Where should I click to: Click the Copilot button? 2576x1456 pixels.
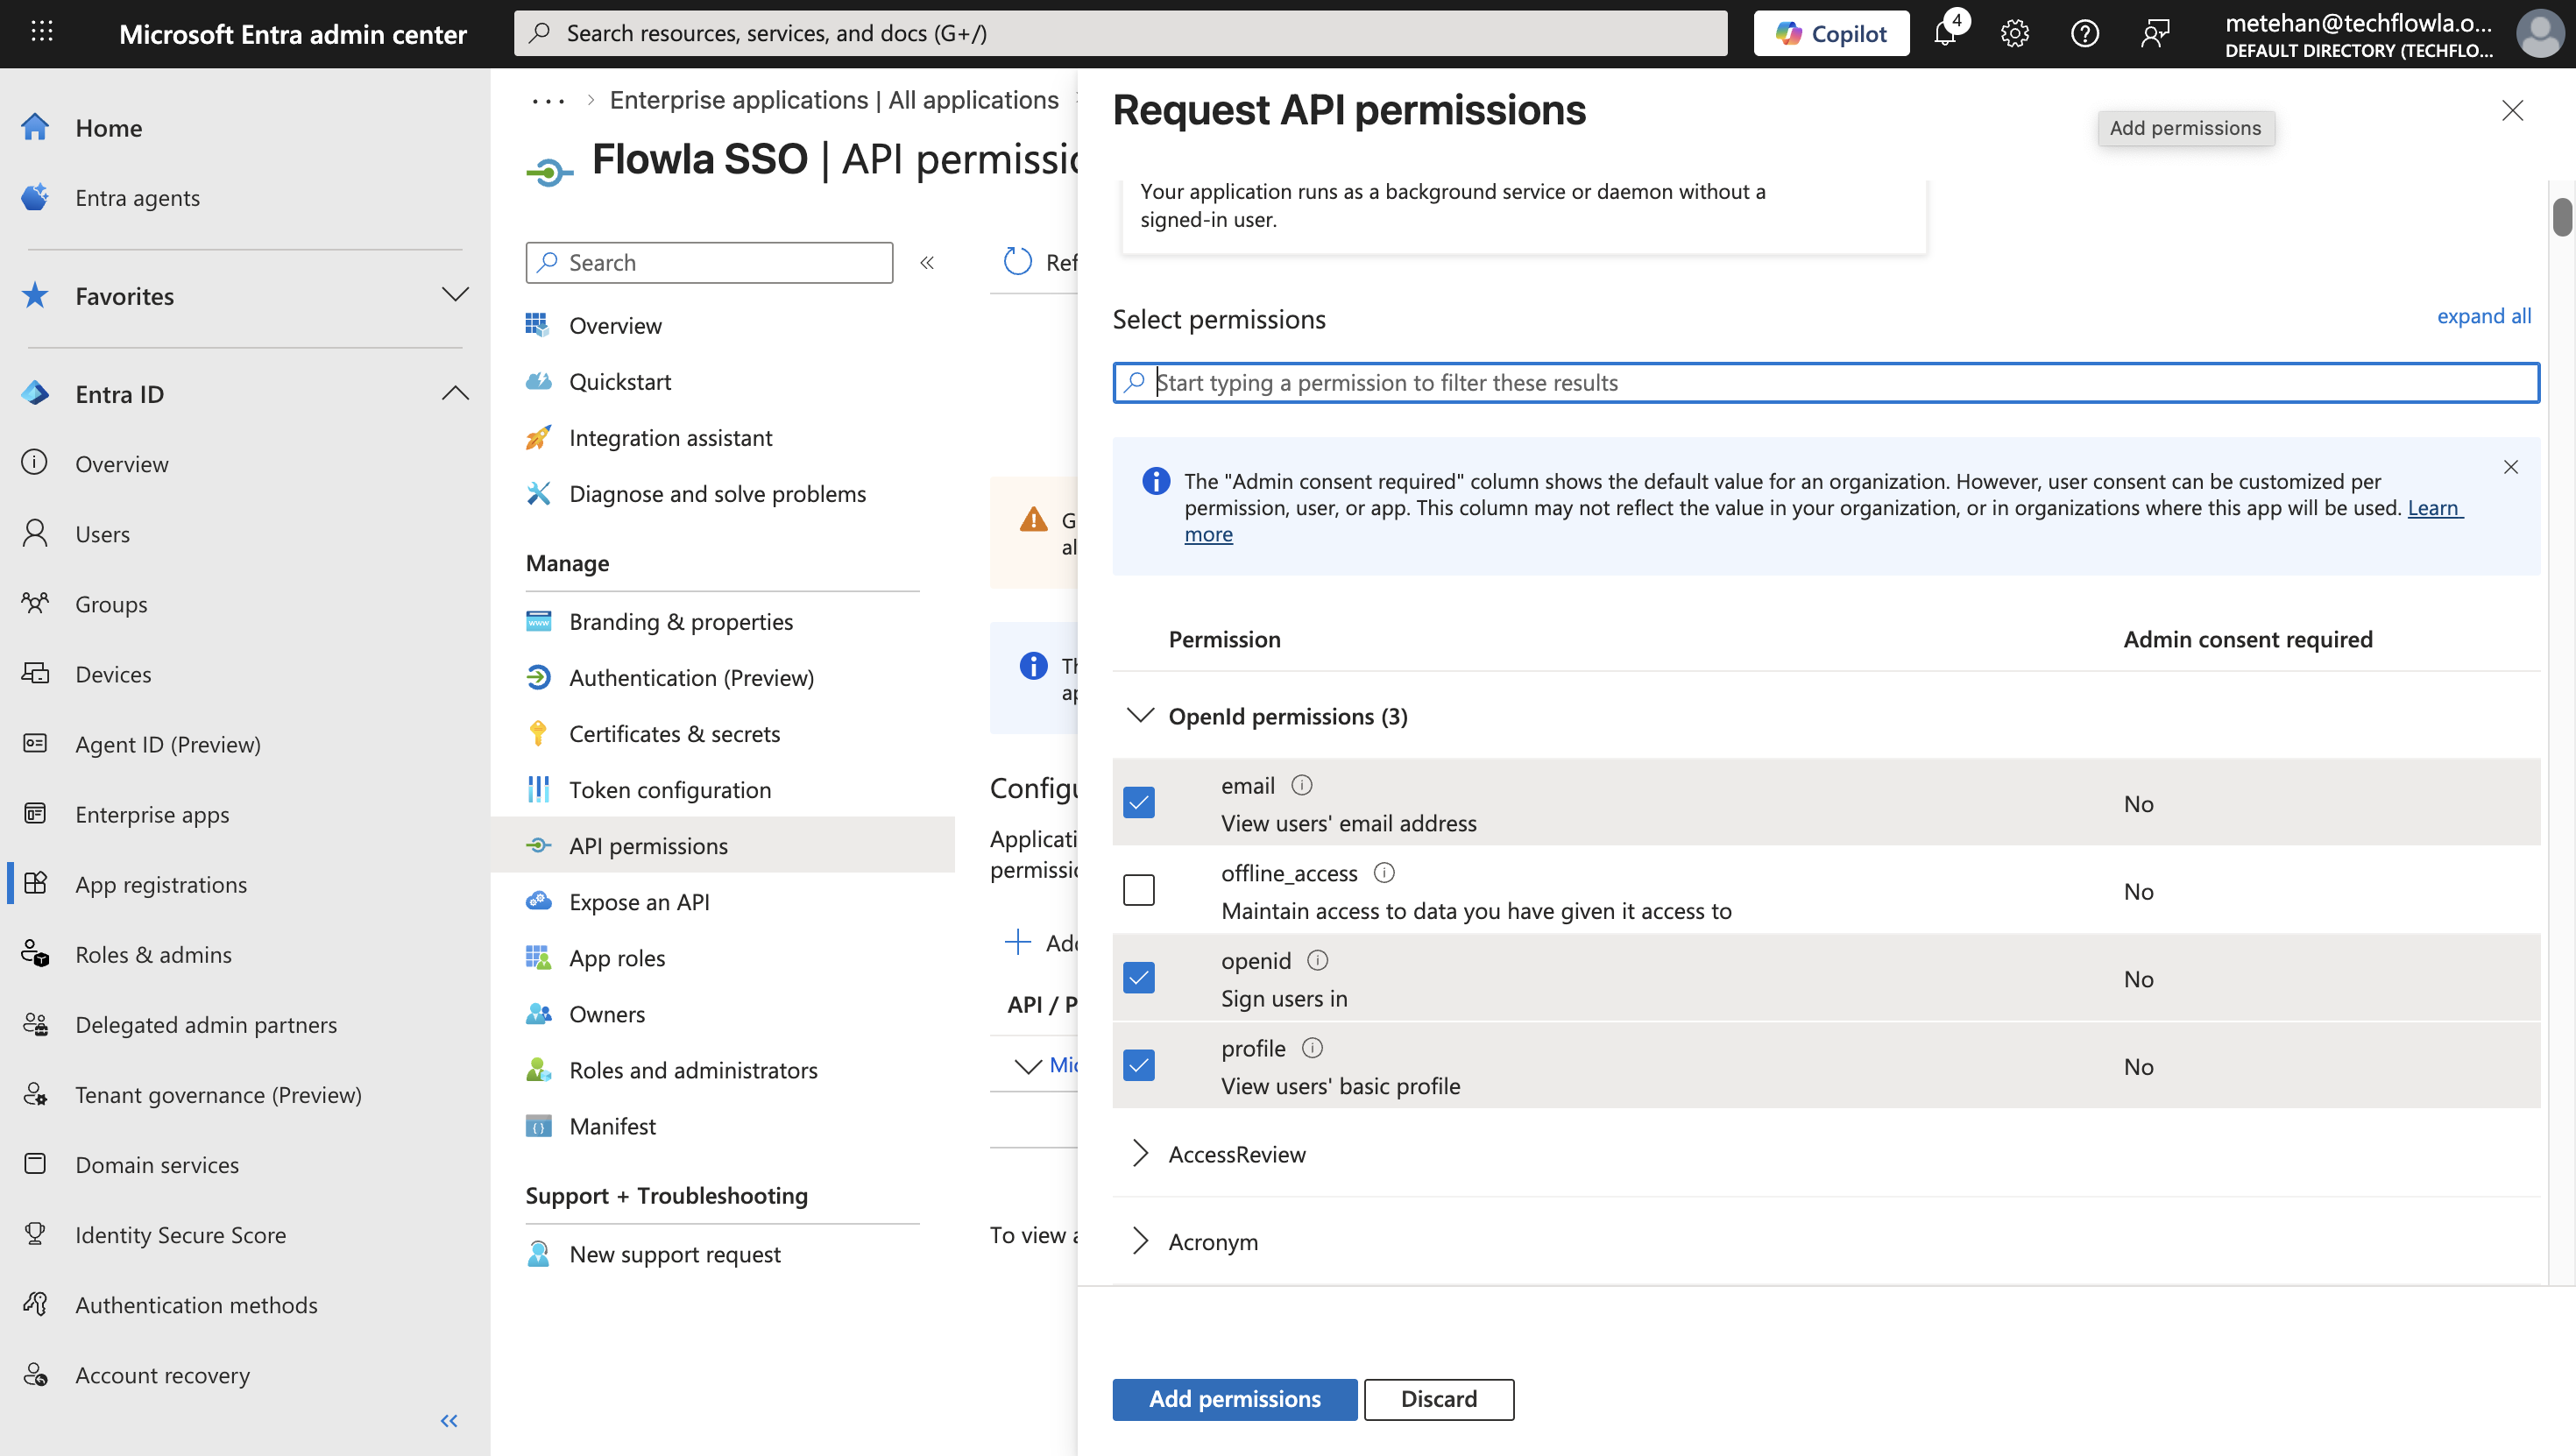pos(1831,33)
